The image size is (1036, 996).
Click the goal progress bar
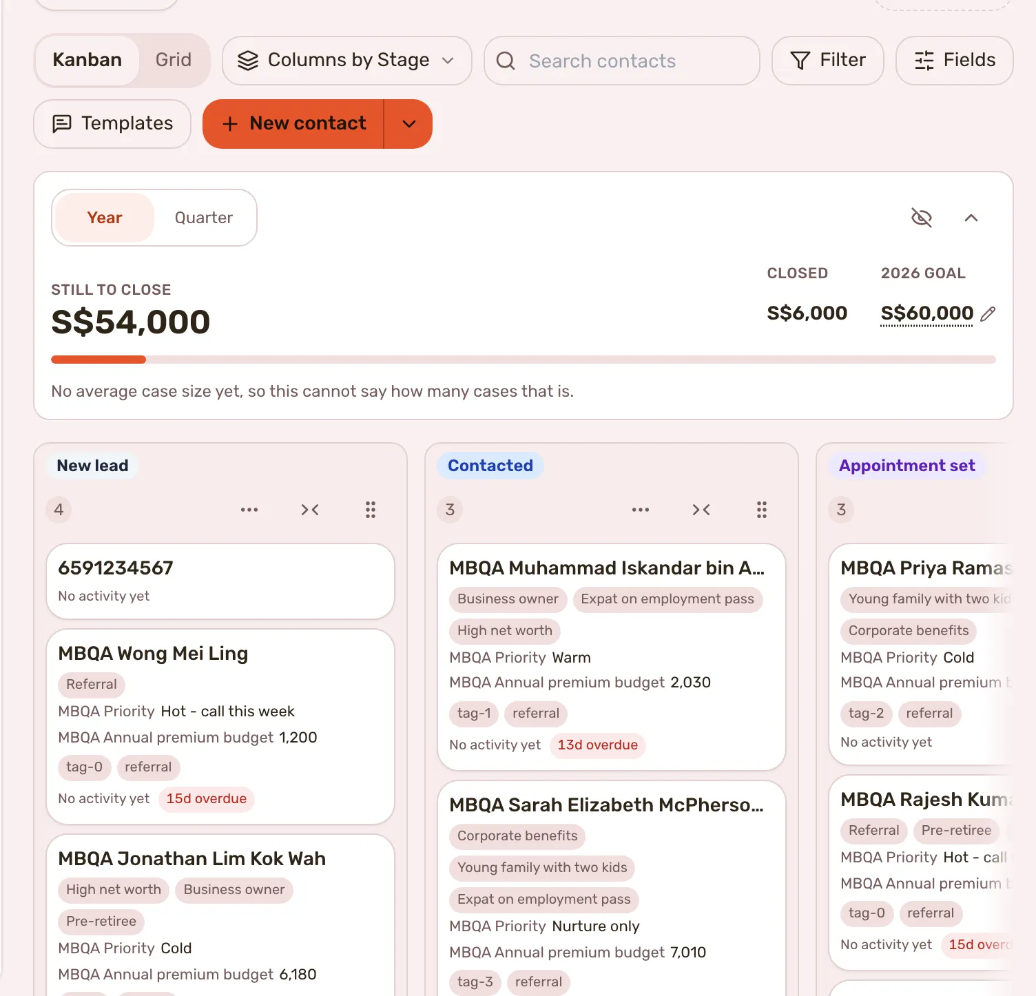[524, 360]
